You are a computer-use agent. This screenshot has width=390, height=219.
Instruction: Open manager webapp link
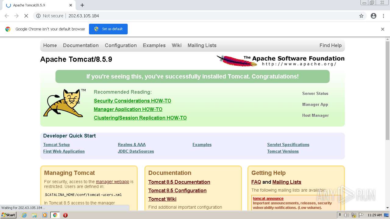[x=112, y=182]
